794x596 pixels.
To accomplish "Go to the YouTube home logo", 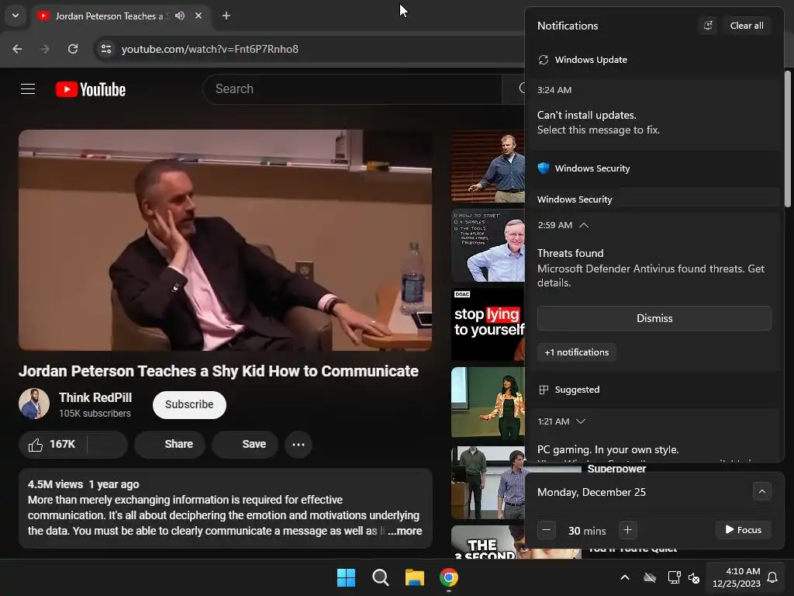I will point(91,89).
